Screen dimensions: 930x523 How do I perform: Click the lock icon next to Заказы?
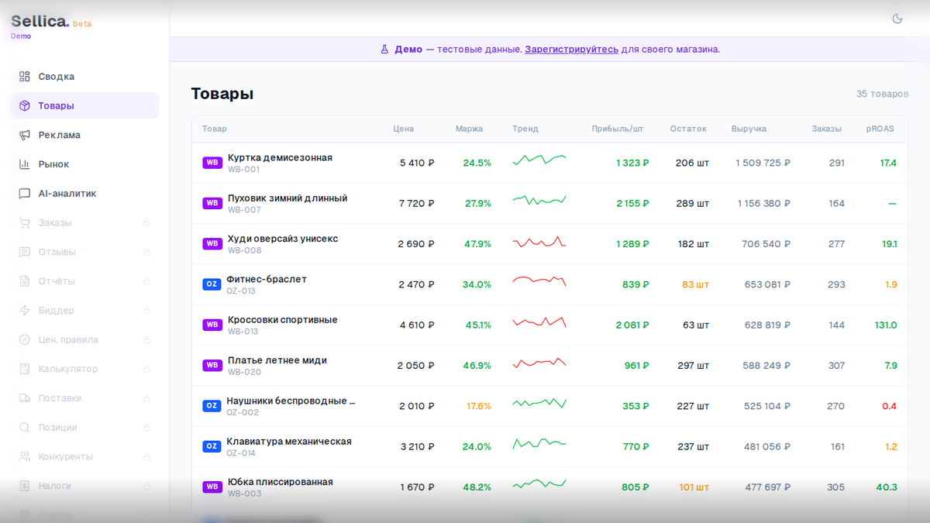tap(146, 223)
